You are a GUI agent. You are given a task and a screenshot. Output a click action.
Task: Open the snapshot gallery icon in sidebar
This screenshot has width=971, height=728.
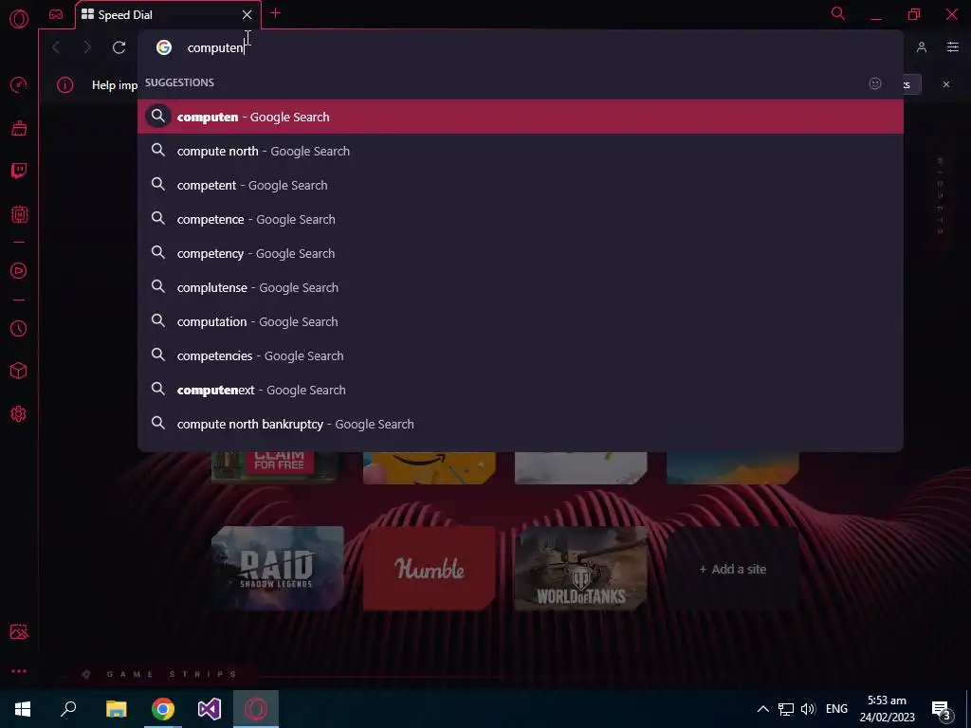[19, 631]
